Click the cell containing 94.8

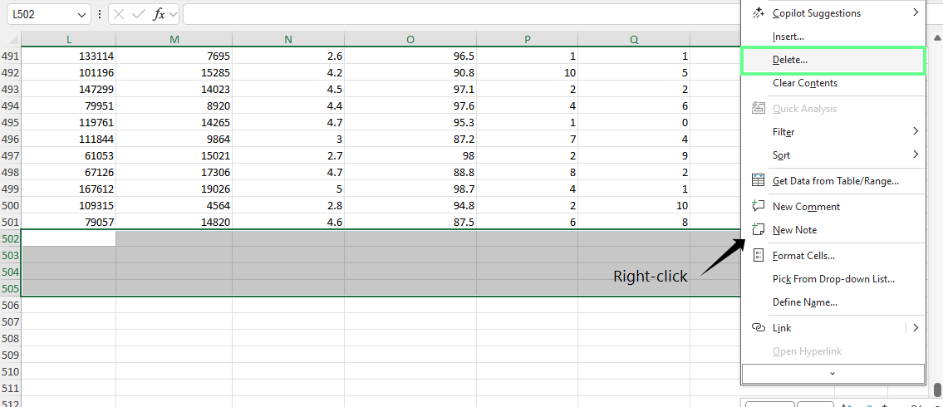coord(410,206)
